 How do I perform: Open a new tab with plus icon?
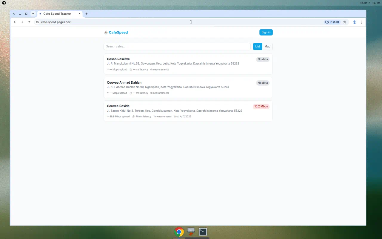(87, 14)
